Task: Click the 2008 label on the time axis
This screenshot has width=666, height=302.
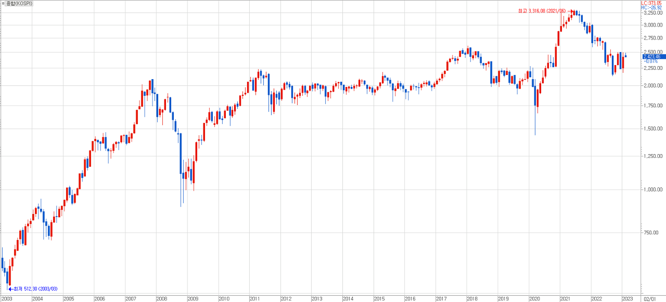Action: (x=162, y=299)
